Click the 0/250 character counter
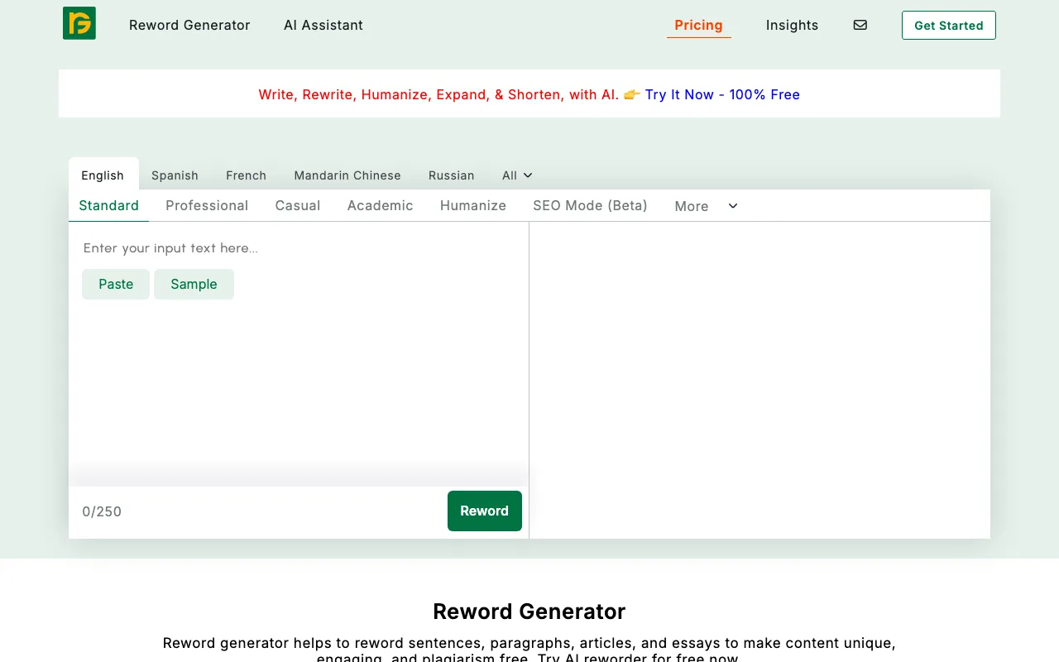Image resolution: width=1059 pixels, height=662 pixels. (x=102, y=511)
